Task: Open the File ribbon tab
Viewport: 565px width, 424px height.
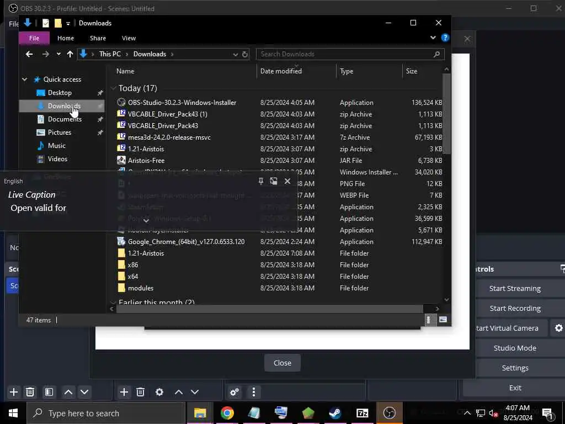Action: click(34, 38)
